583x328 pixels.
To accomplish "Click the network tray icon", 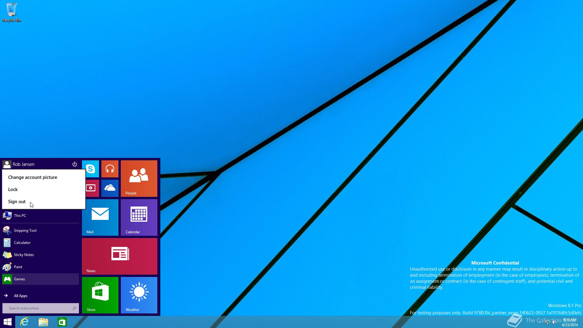I will [x=547, y=323].
